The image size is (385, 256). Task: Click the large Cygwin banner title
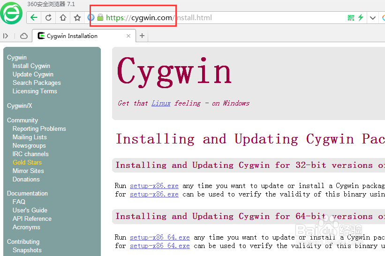pos(174,72)
